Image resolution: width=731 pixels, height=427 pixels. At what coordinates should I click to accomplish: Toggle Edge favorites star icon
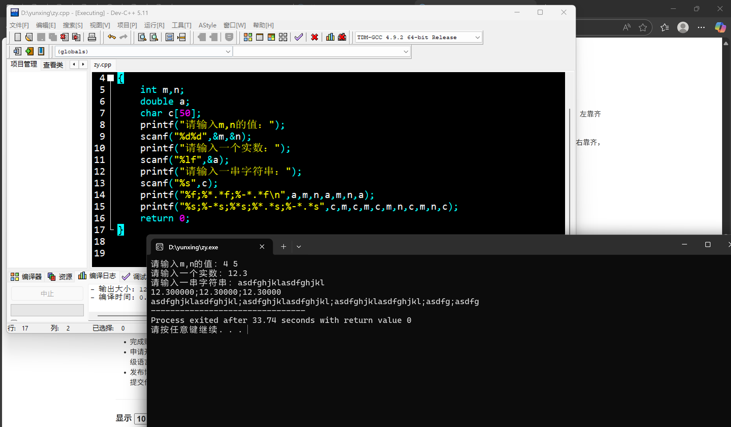643,27
